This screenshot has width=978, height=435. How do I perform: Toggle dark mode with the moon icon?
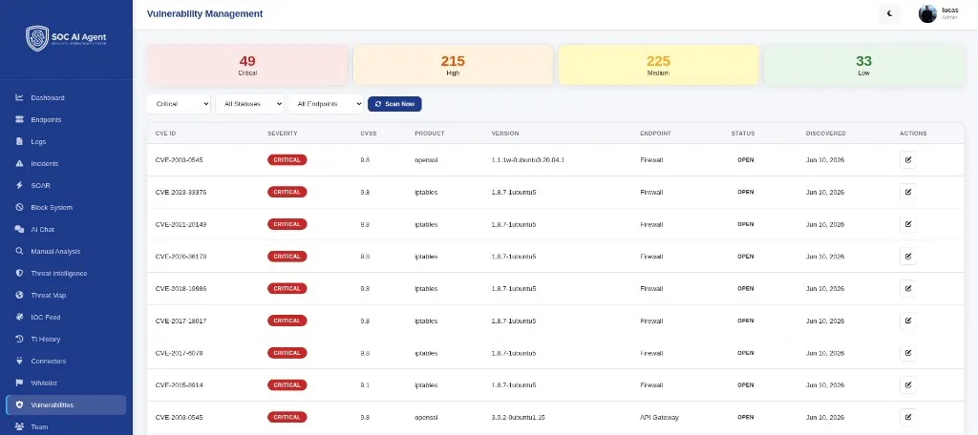890,13
